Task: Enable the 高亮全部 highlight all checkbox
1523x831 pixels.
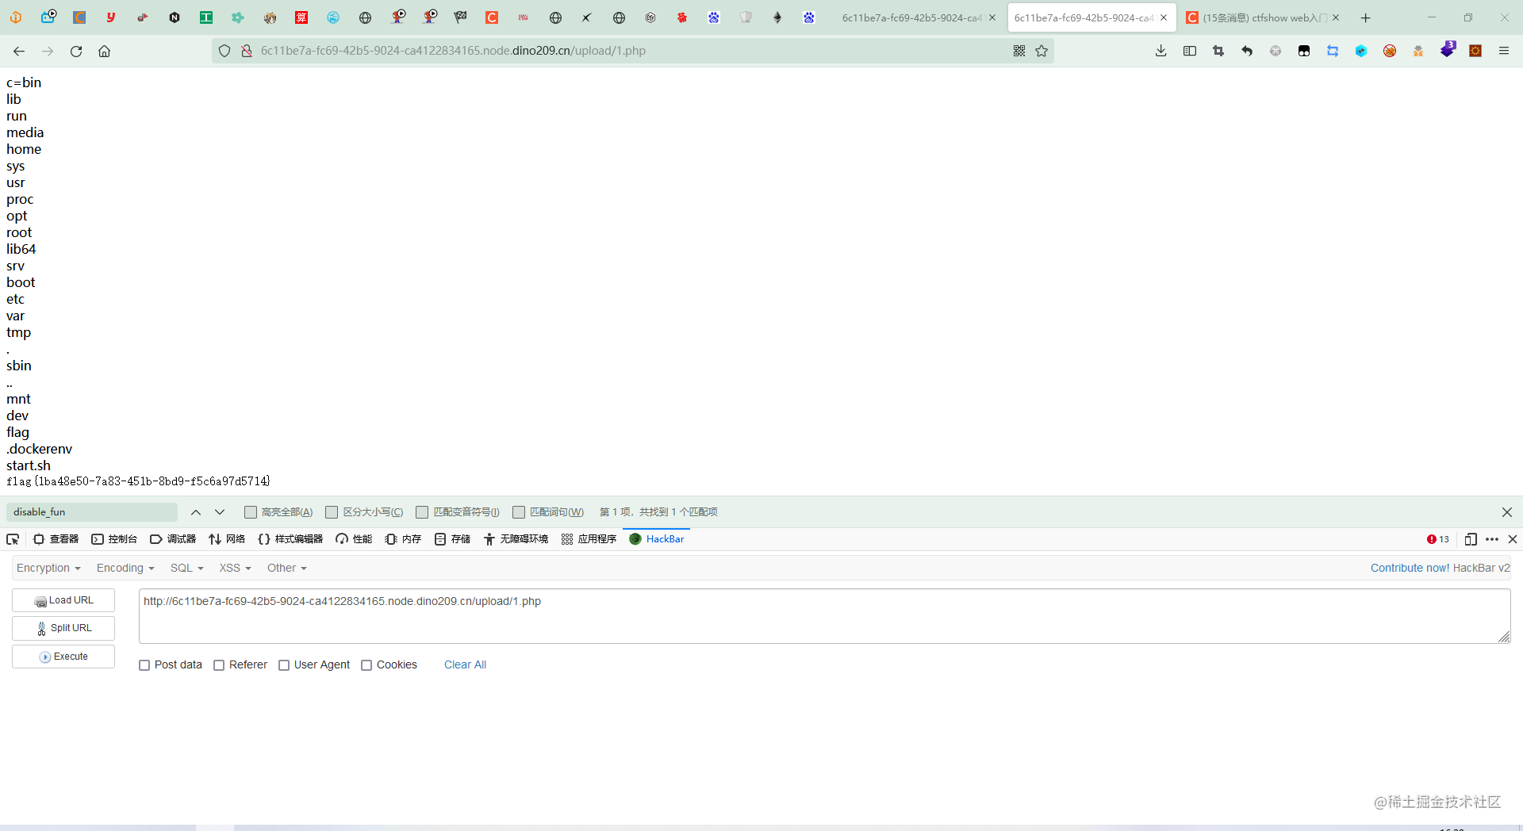Action: 251,512
